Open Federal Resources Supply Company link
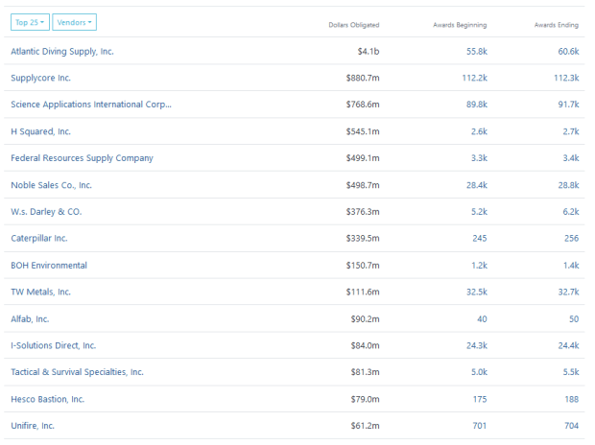The width and height of the screenshot is (595, 445). point(82,158)
